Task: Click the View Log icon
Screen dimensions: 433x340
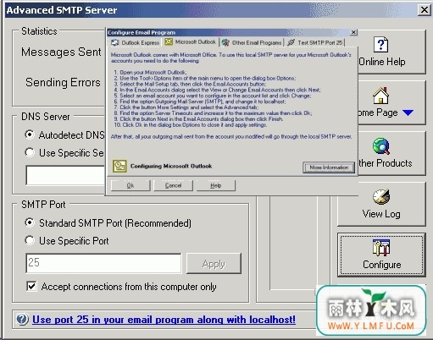Action: click(x=381, y=197)
